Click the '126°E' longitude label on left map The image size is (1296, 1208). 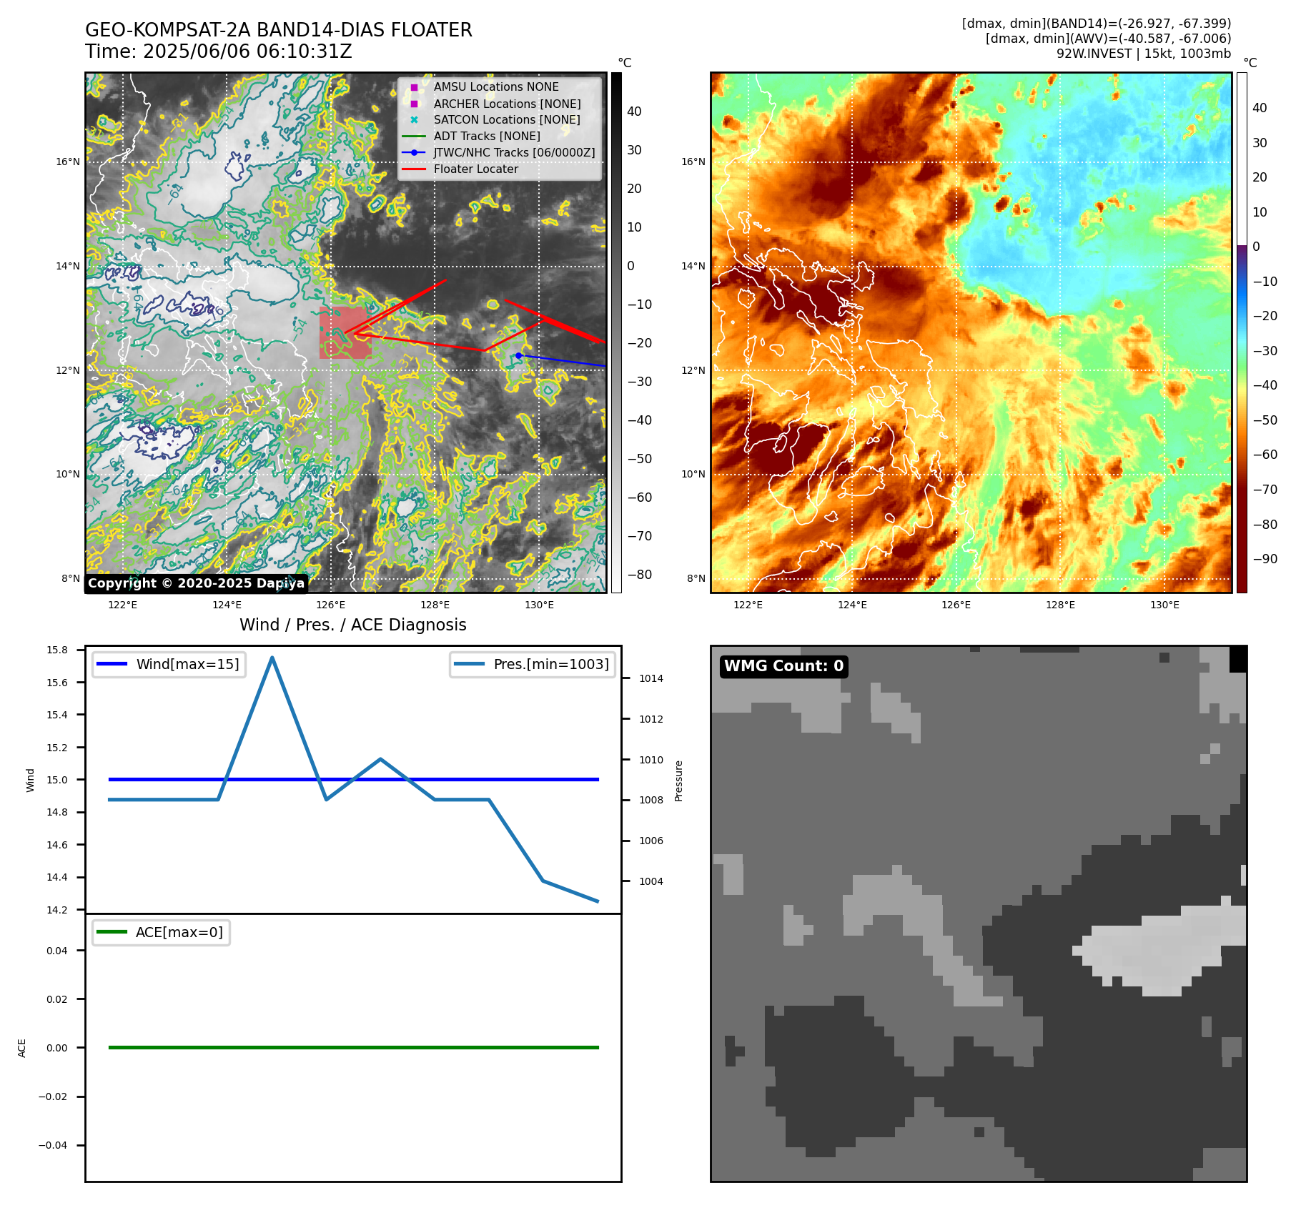(331, 605)
